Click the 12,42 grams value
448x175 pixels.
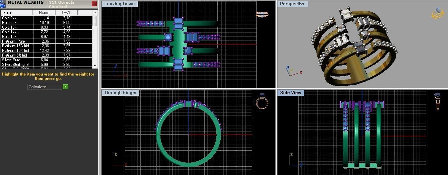click(44, 50)
